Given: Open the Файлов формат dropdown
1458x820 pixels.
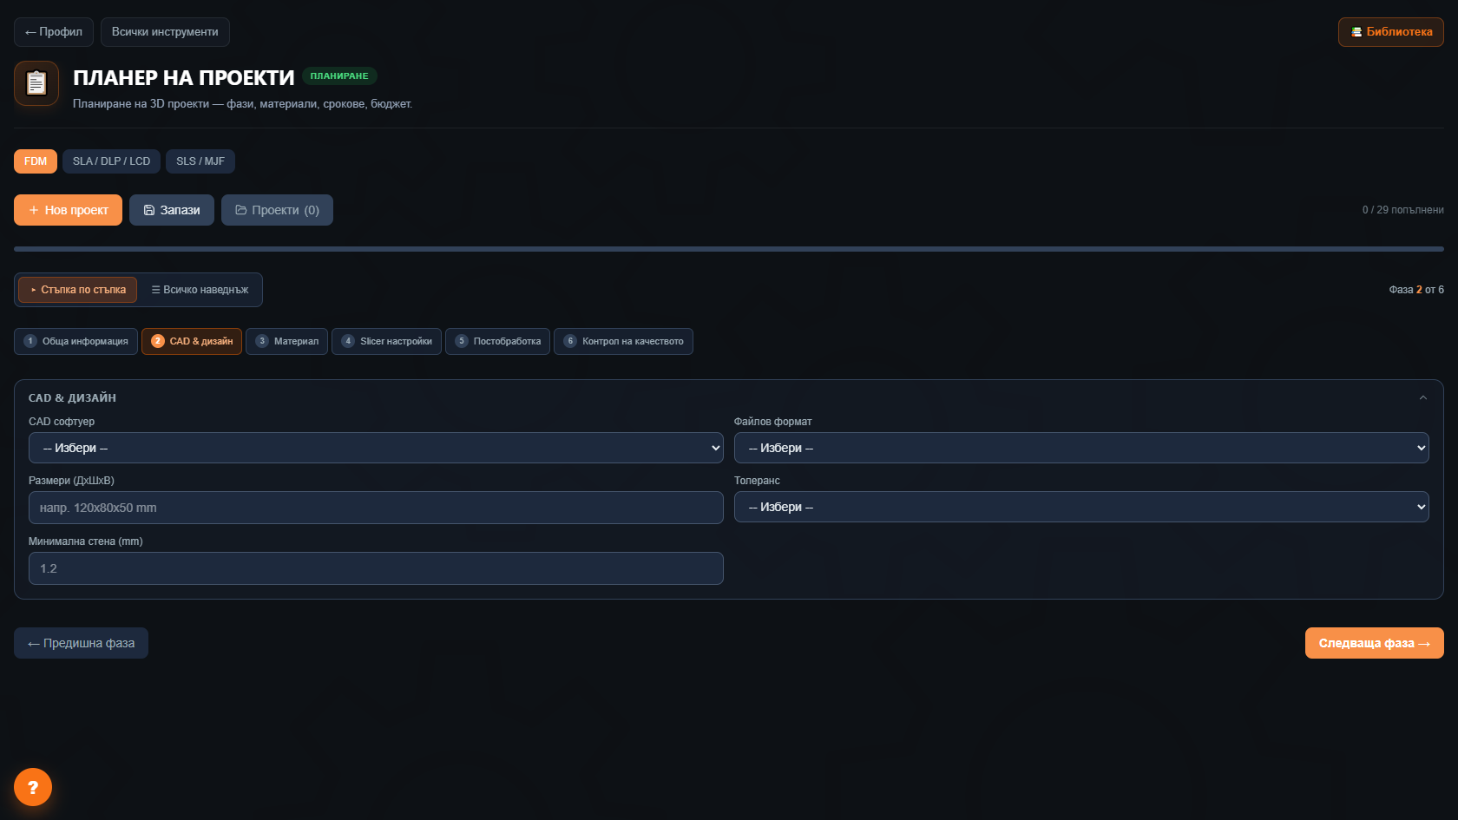Looking at the screenshot, I should tap(1081, 448).
